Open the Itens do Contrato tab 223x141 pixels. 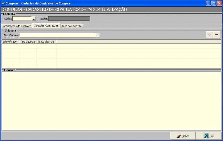pyautogui.click(x=71, y=26)
